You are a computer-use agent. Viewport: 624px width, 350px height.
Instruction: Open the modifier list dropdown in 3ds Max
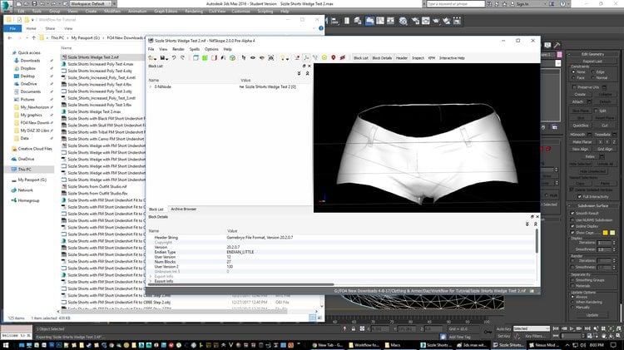coord(558,64)
